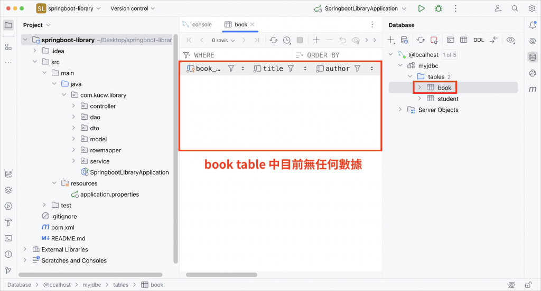541x291 pixels.
Task: Sort by the author column arrows
Action: [x=371, y=69]
